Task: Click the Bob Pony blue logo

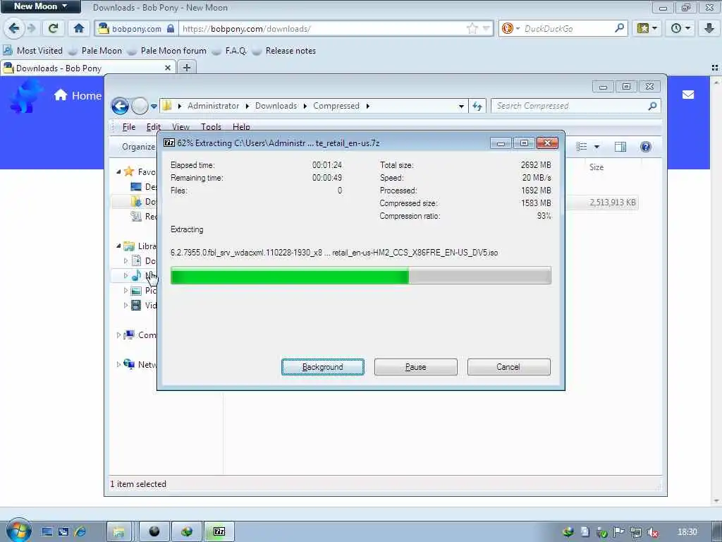Action: coord(25,96)
